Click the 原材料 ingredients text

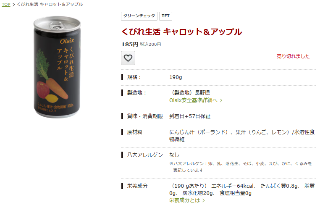point(242,136)
